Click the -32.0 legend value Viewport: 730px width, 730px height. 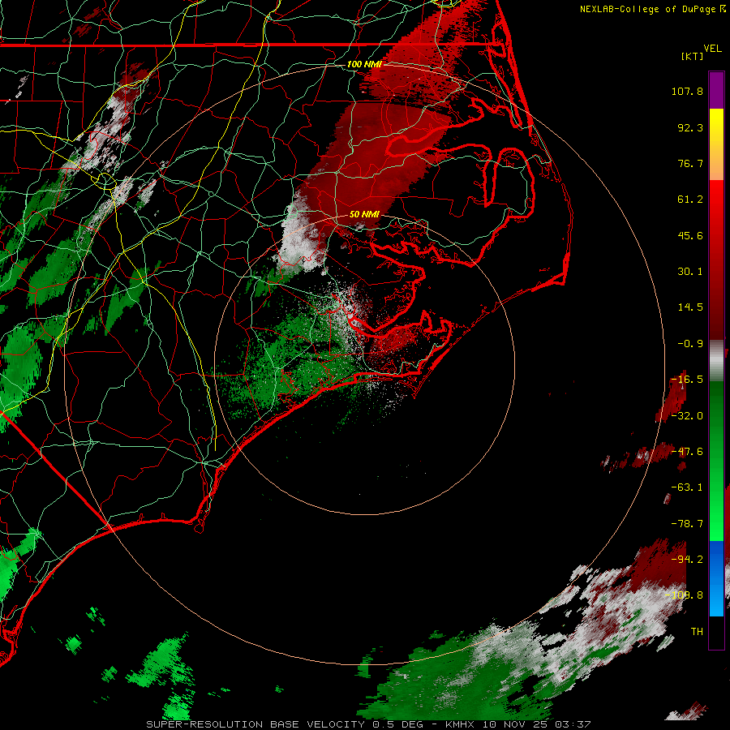click(687, 416)
